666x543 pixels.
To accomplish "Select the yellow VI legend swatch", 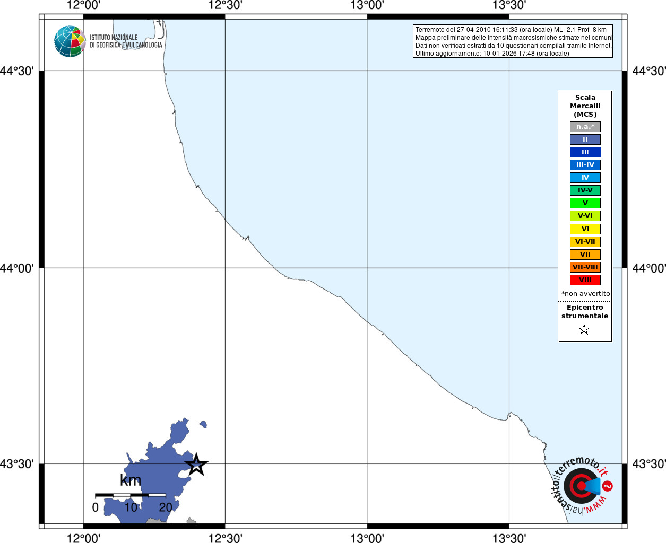I will pyautogui.click(x=585, y=229).
